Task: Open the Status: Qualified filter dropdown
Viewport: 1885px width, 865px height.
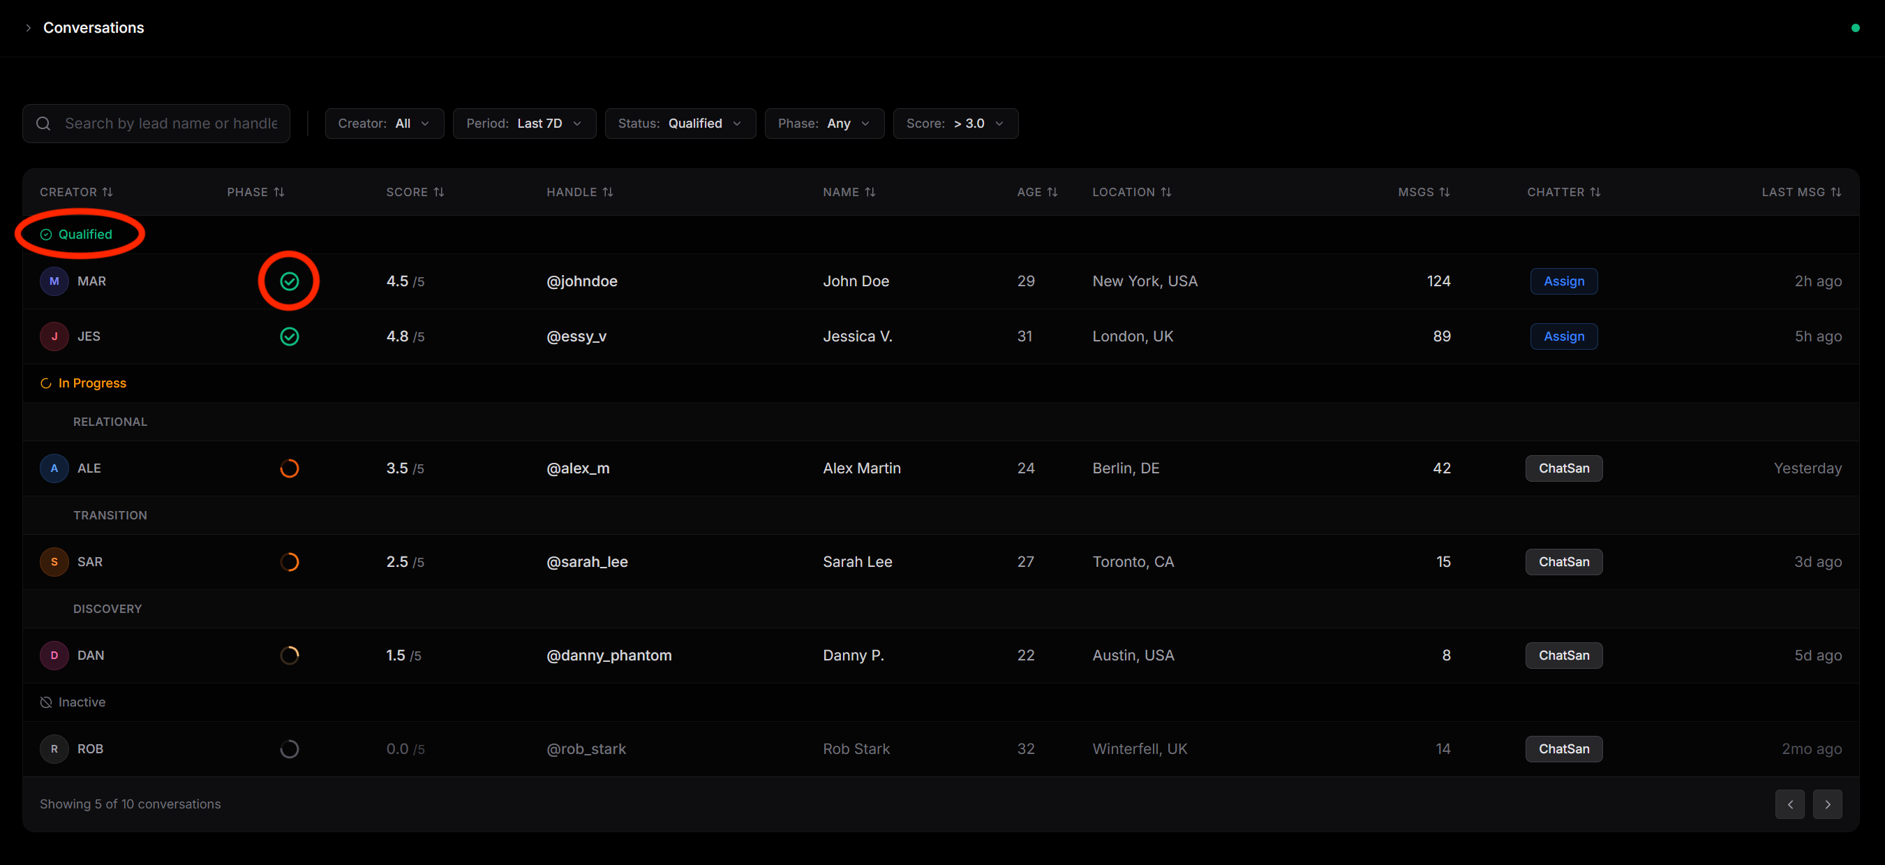Action: (680, 124)
